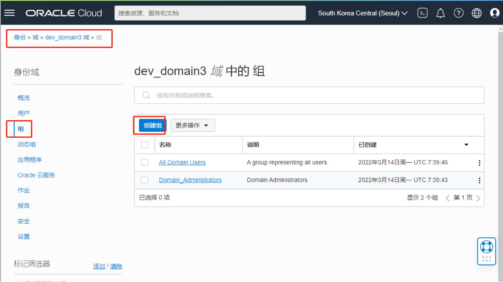Click the 显示 2 个组 count text
The width and height of the screenshot is (503, 282).
tap(422, 197)
